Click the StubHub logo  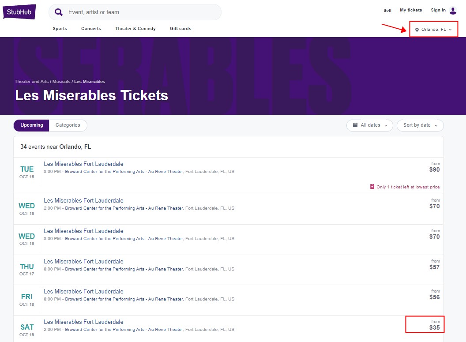coord(19,12)
